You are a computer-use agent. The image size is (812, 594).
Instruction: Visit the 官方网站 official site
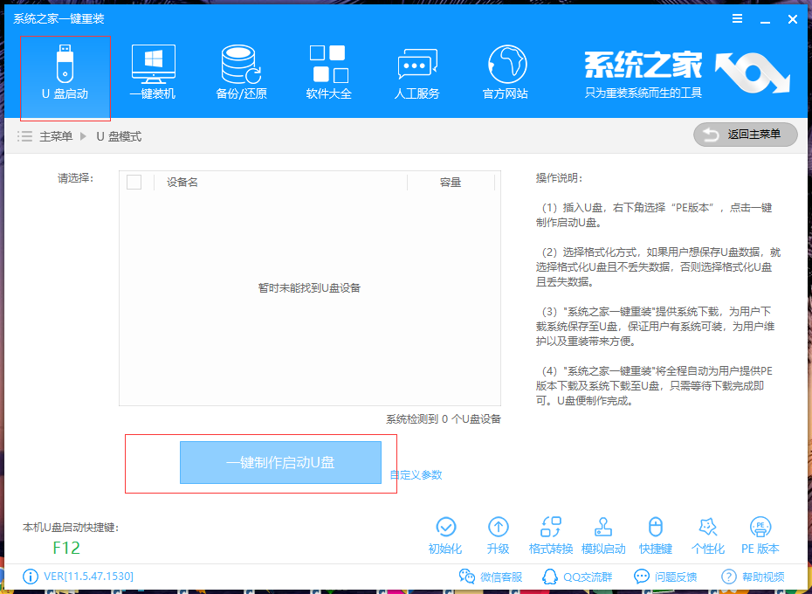click(506, 72)
